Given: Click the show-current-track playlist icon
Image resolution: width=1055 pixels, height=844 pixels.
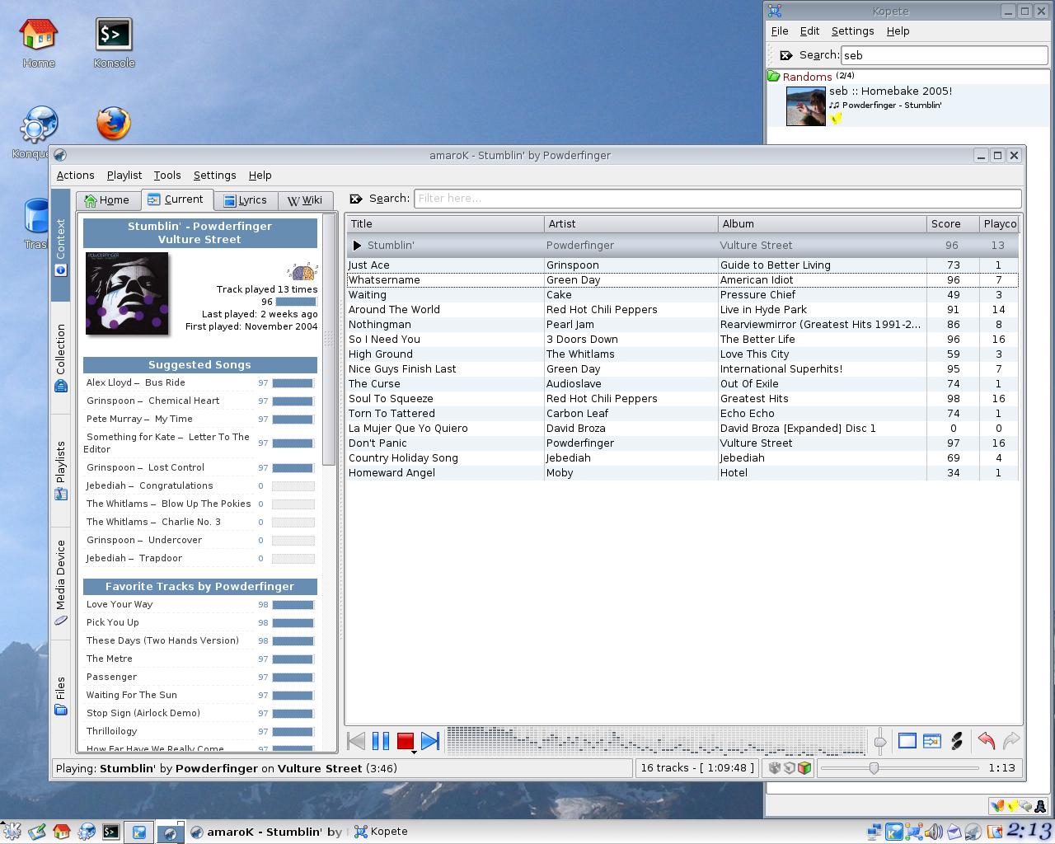Looking at the screenshot, I should click(x=931, y=741).
